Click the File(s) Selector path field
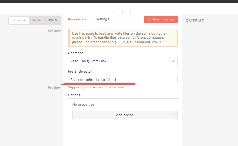This screenshot has height=146, width=238. [122, 80]
